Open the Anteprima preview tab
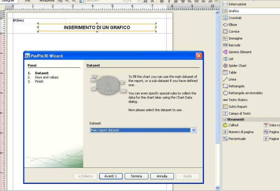280x191 pixels. [47, 1]
